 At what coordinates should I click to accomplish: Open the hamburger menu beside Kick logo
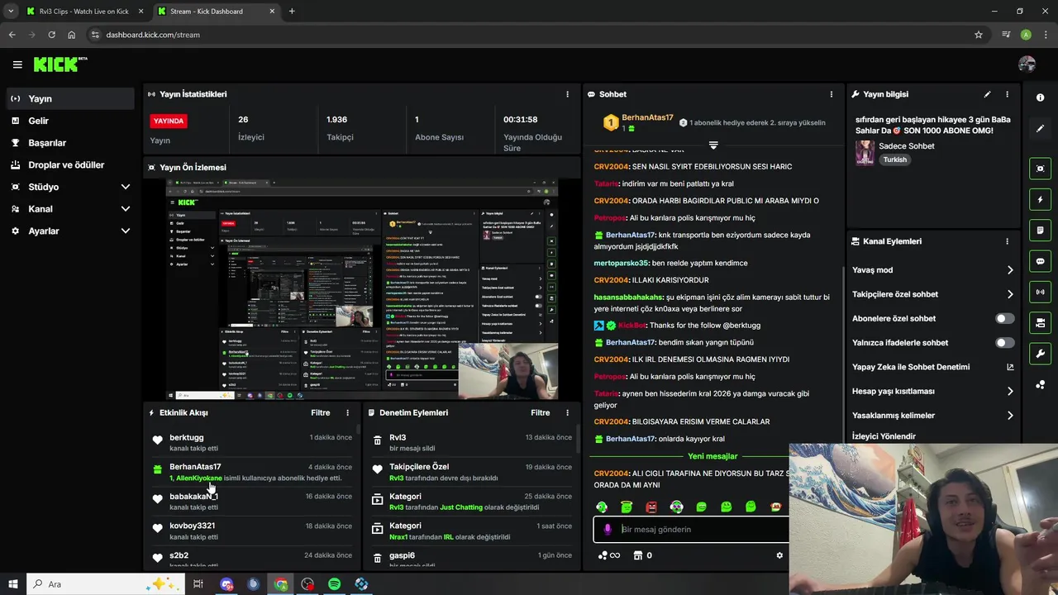[x=17, y=64]
